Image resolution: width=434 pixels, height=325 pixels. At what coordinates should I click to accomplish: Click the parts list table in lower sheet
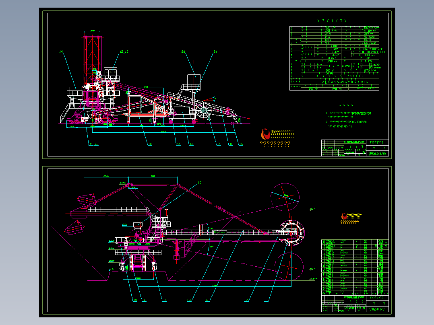coord(355,267)
